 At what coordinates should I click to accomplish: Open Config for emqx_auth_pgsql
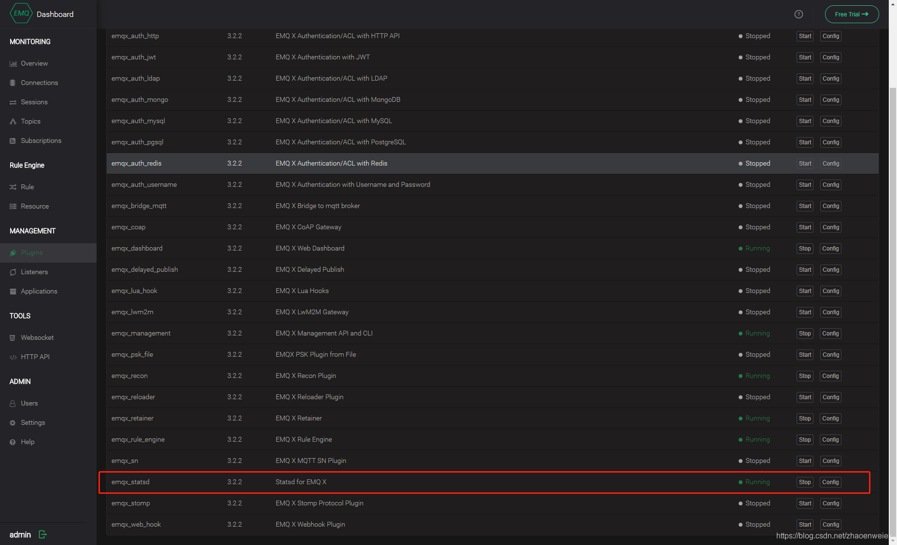(x=831, y=142)
